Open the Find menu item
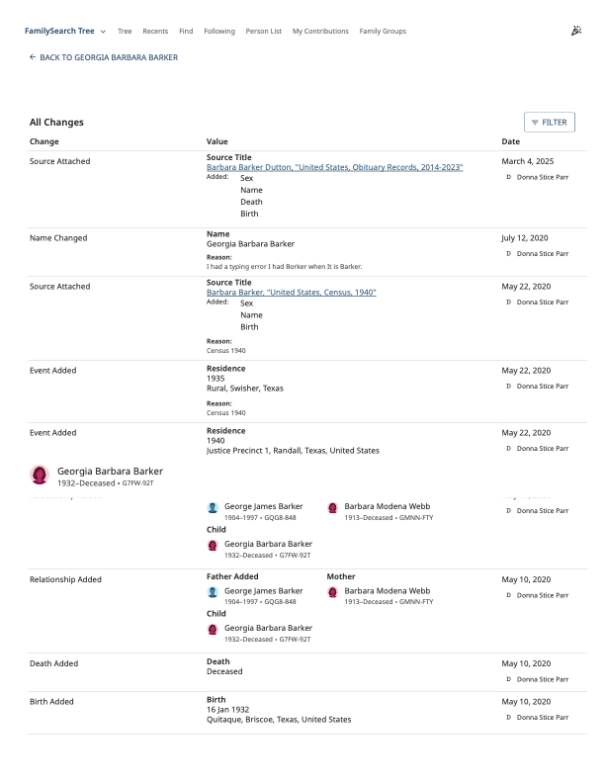This screenshot has width=605, height=783. tap(186, 31)
